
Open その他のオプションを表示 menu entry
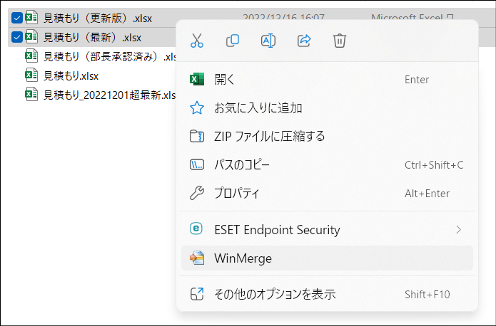click(x=327, y=294)
